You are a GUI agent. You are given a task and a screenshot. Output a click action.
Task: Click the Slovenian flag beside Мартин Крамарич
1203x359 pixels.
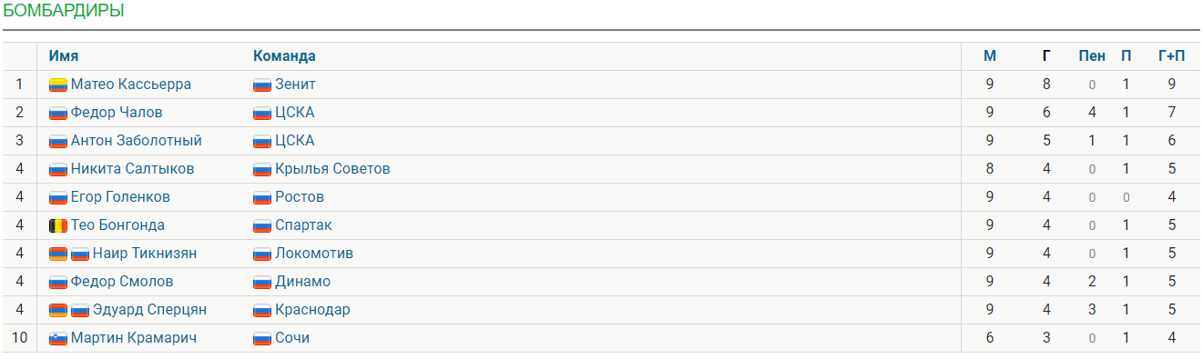(x=58, y=338)
